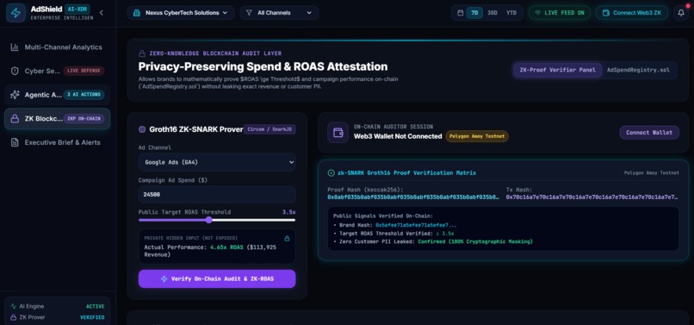Open the Agentic AI sidebar item
Viewport: 694px width, 325px height.
click(58, 95)
